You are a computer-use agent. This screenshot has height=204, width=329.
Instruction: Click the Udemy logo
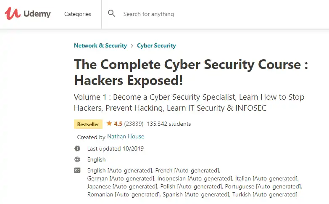pos(28,14)
